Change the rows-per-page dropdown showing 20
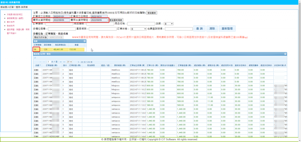This screenshot has width=301, height=142. [69, 62]
